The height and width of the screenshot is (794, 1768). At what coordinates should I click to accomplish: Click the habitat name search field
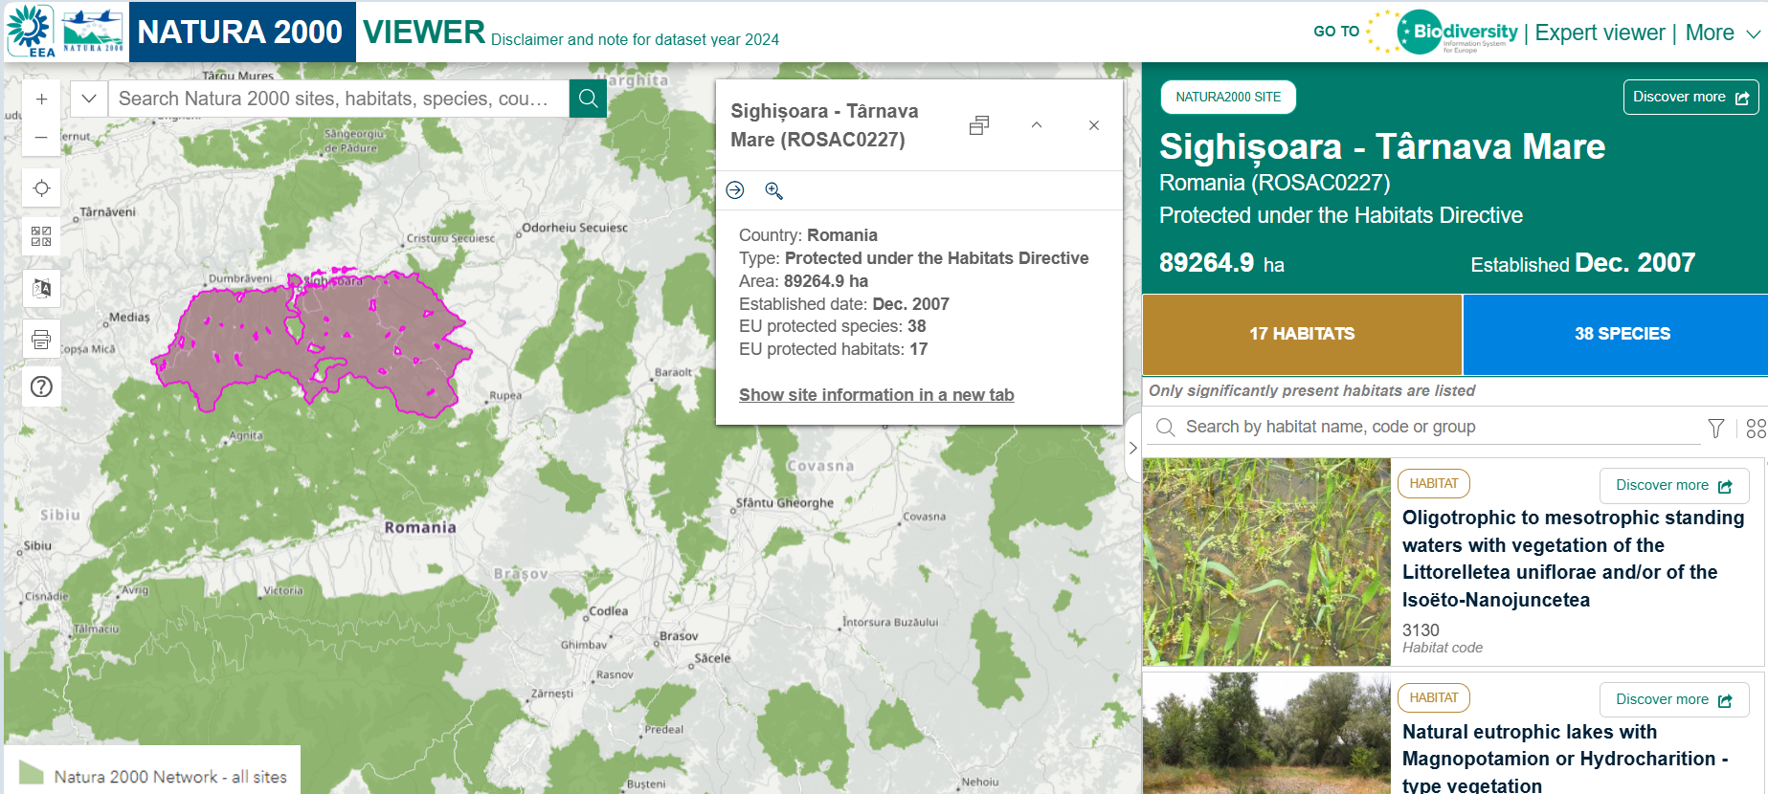1436,427
